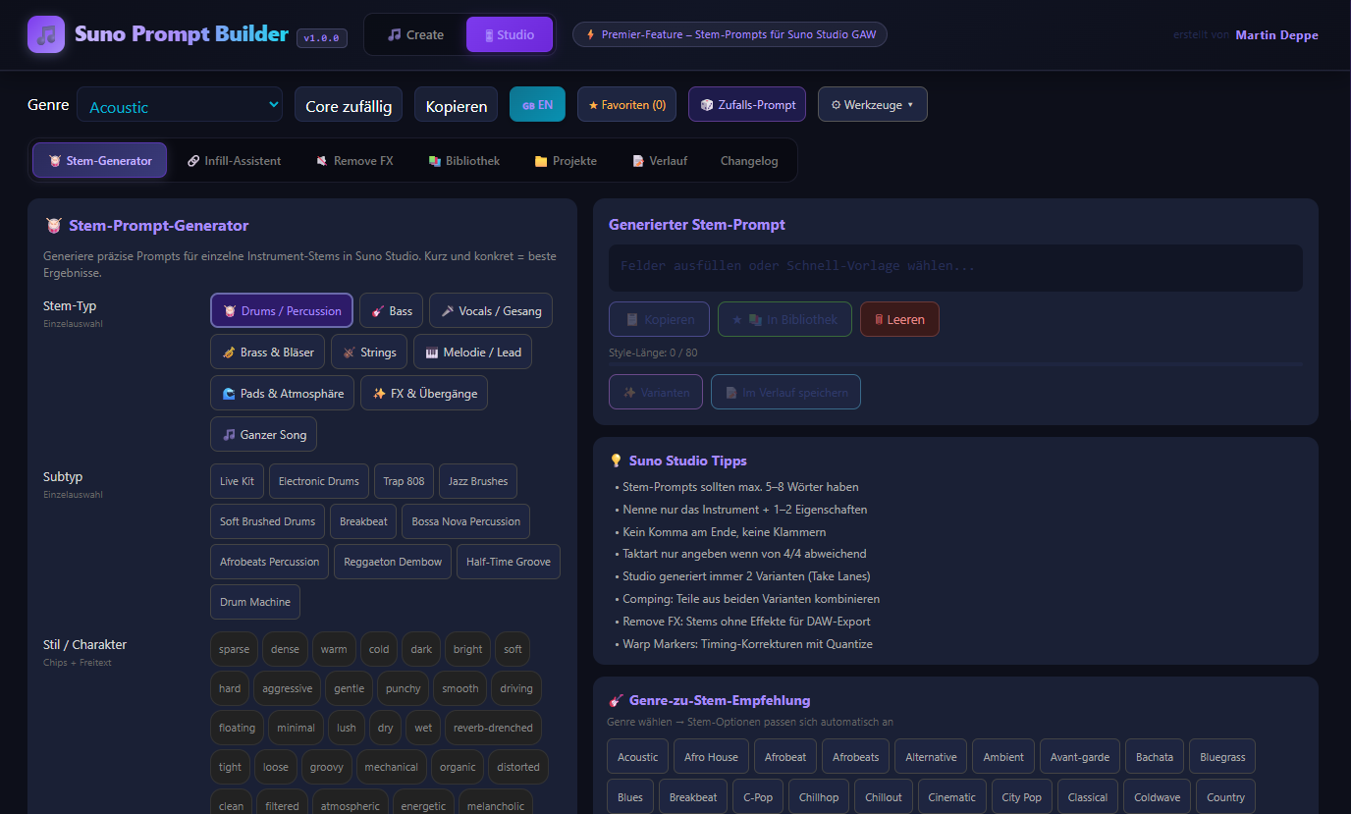1351x814 pixels.
Task: Pick Avant-garde genre recommendation
Action: [1080, 757]
